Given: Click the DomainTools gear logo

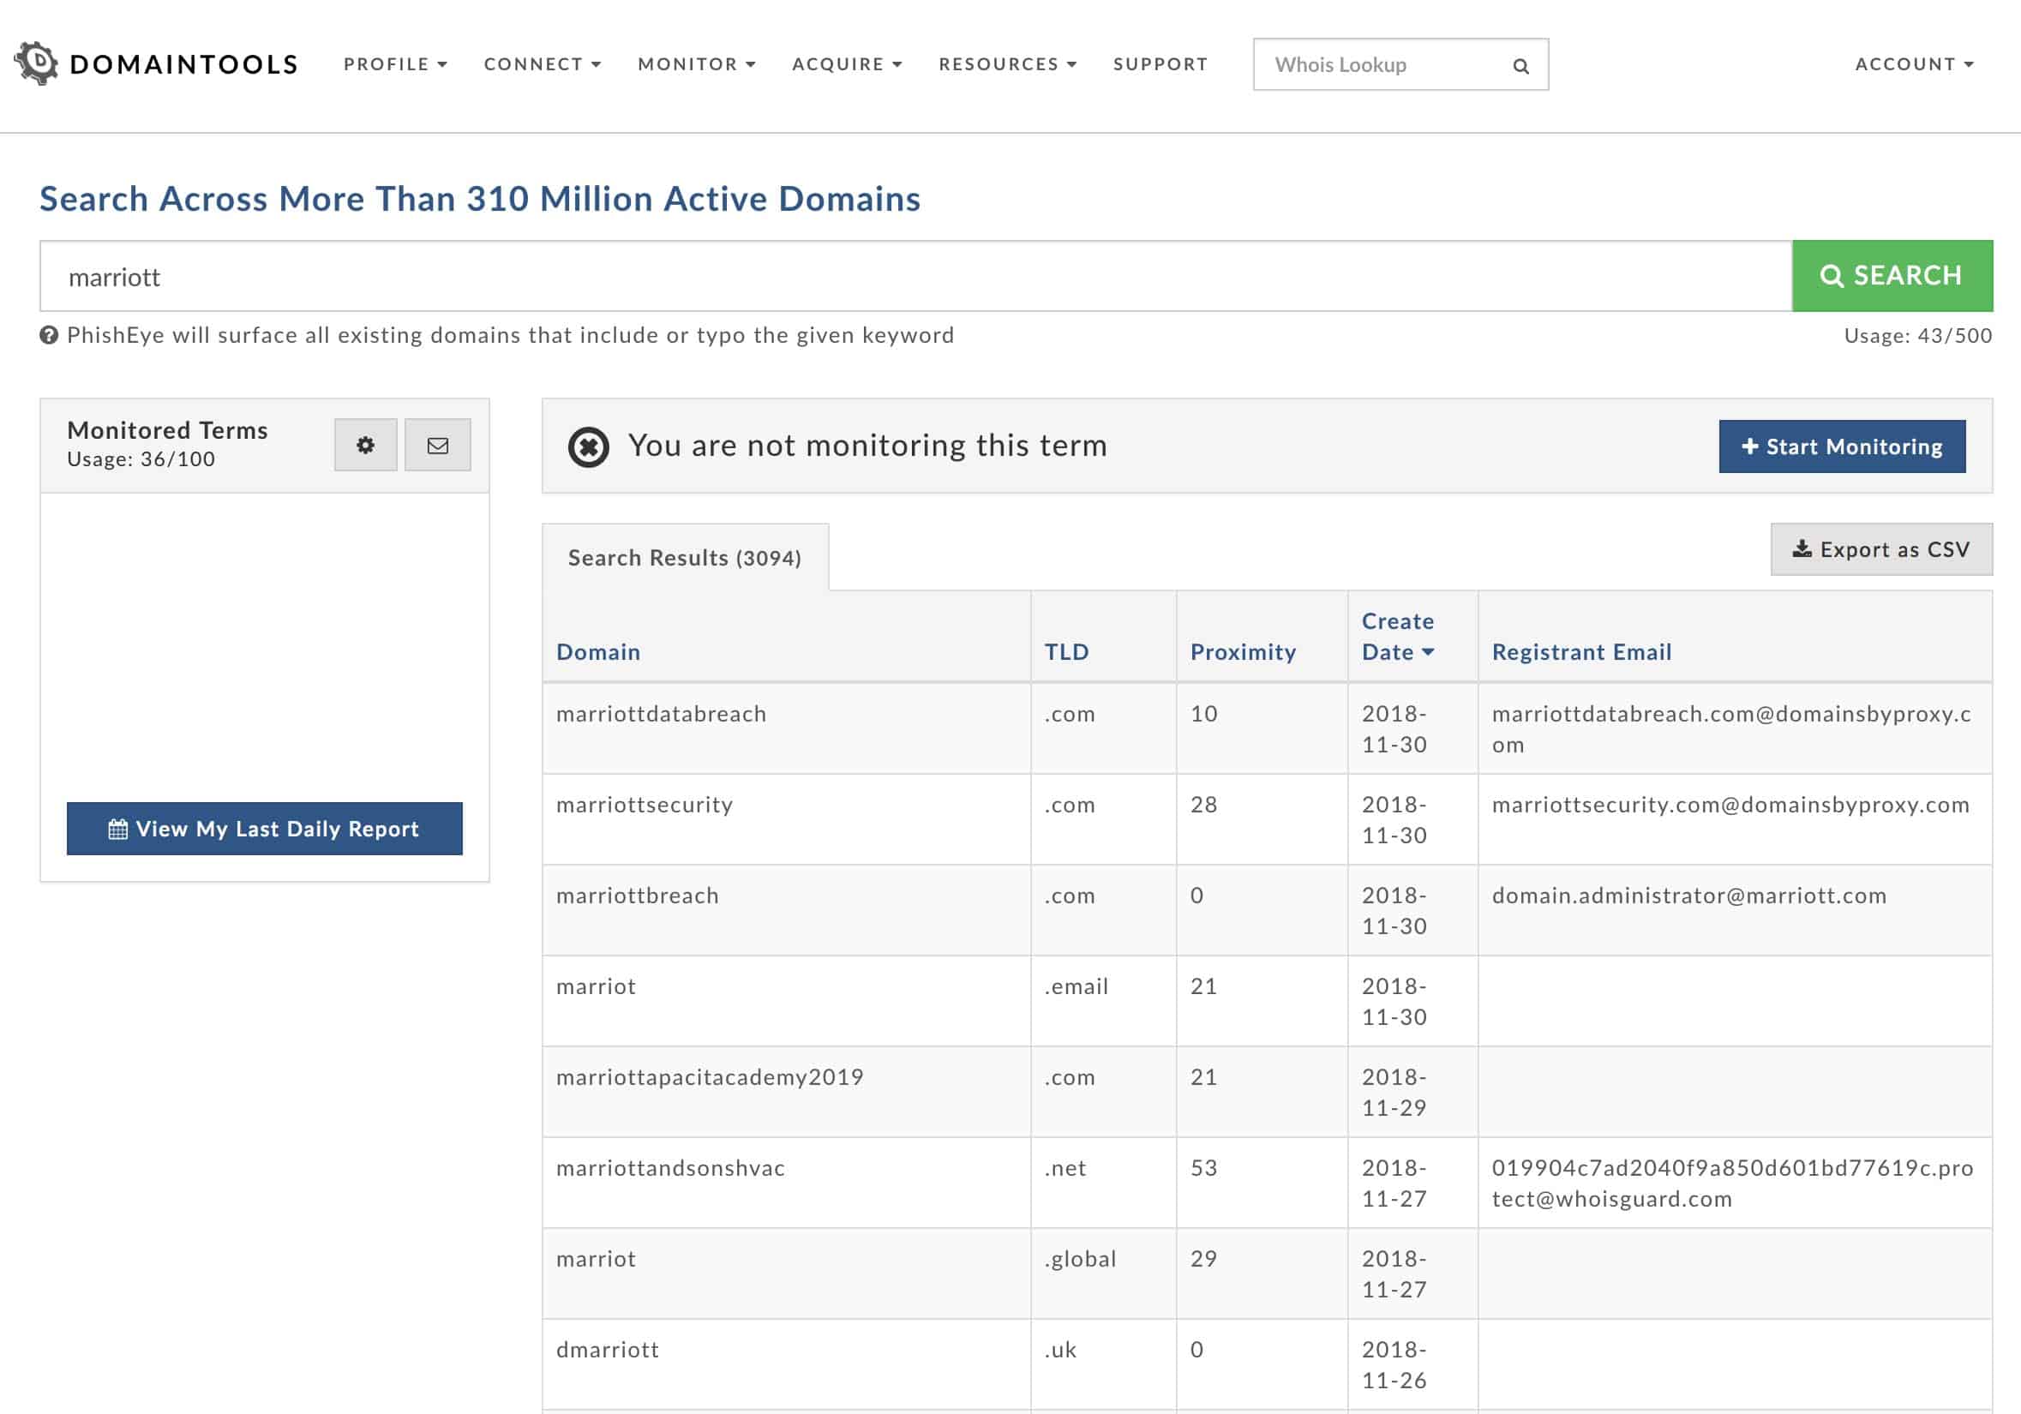Looking at the screenshot, I should click(36, 63).
